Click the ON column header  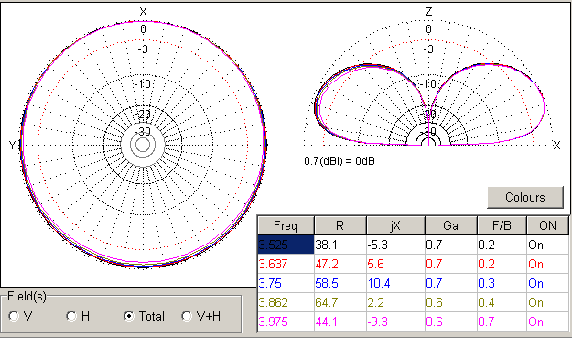[547, 225]
